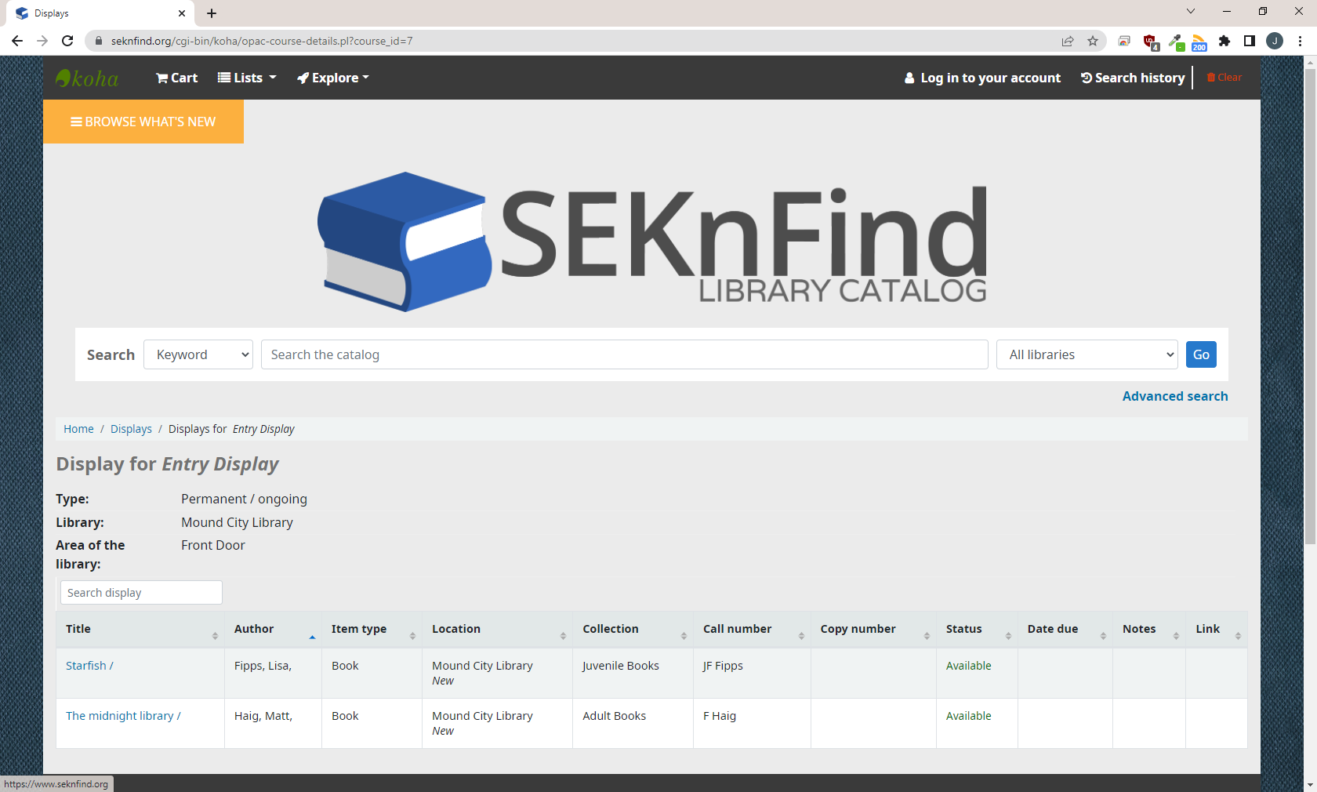Image resolution: width=1317 pixels, height=792 pixels.
Task: Open Advanced search
Action: 1175,396
